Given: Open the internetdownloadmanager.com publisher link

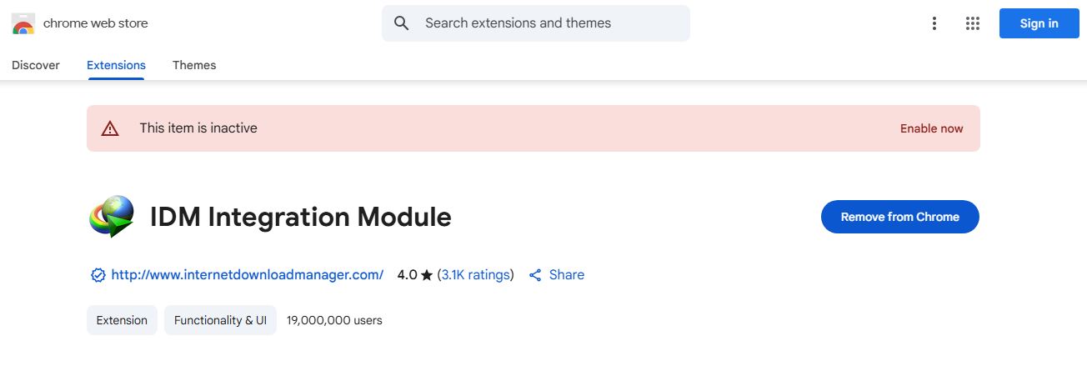Looking at the screenshot, I should pos(248,274).
